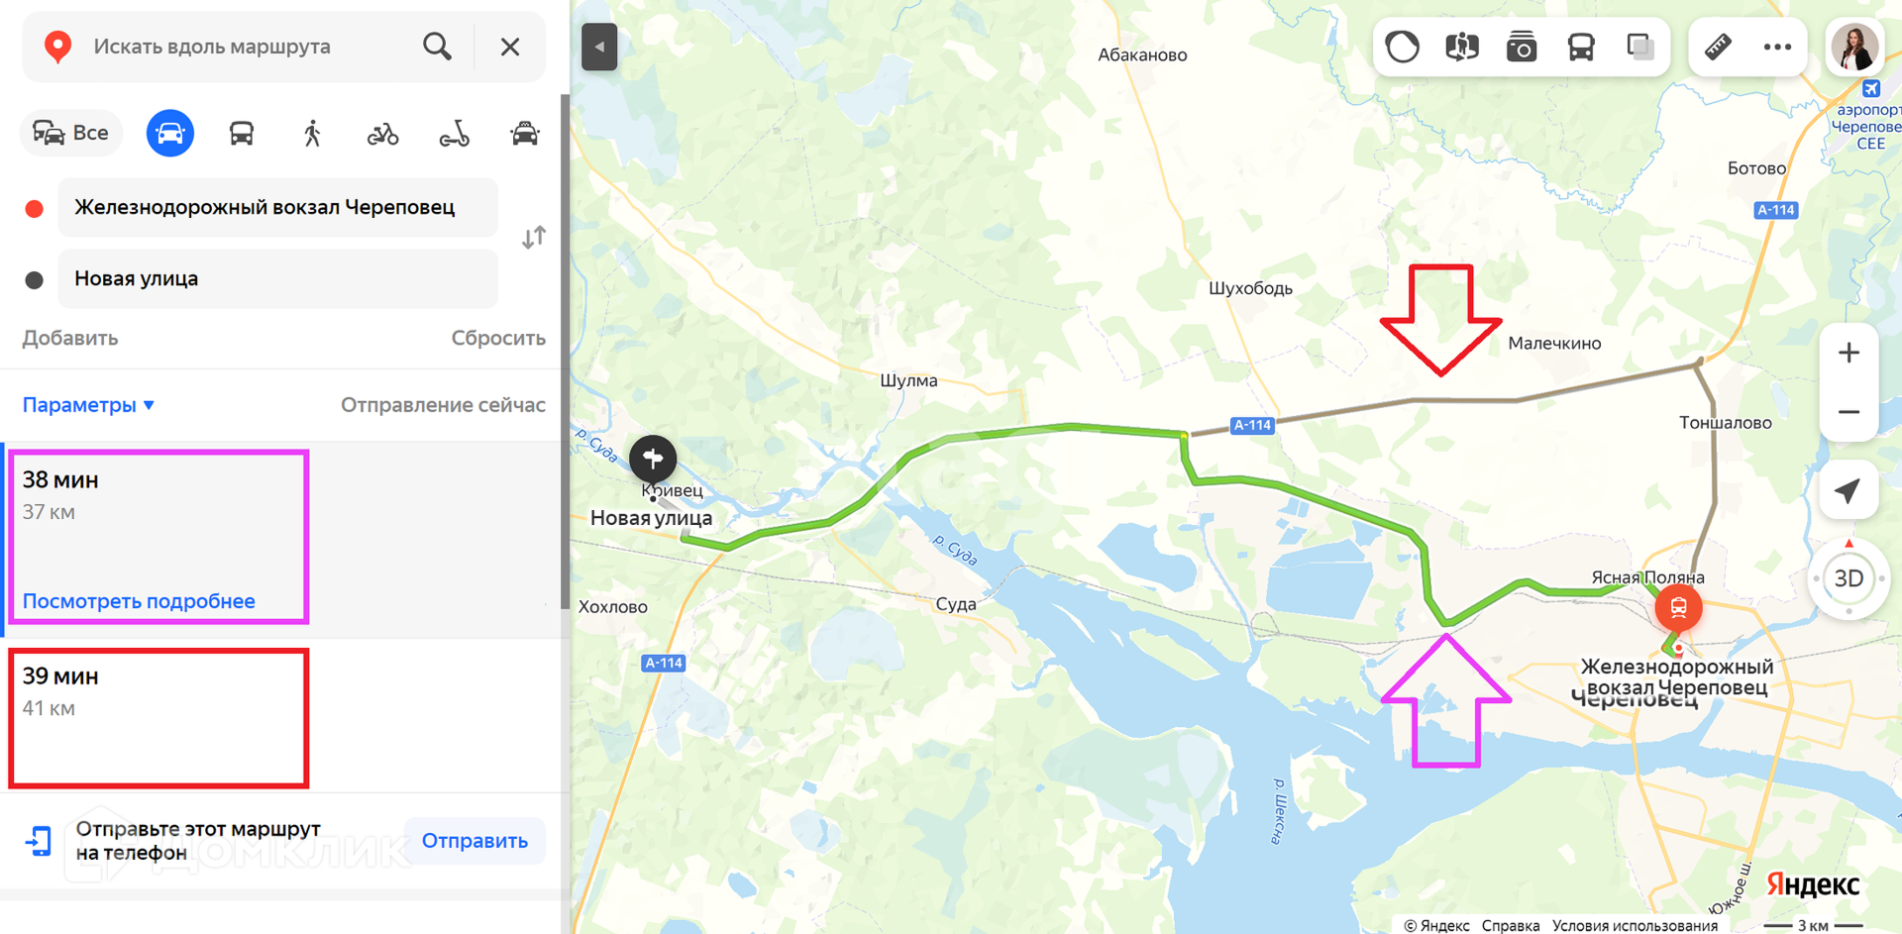Screen dimensions: 1902x934
Task: Toggle moving public transport layer
Action: point(1581,47)
